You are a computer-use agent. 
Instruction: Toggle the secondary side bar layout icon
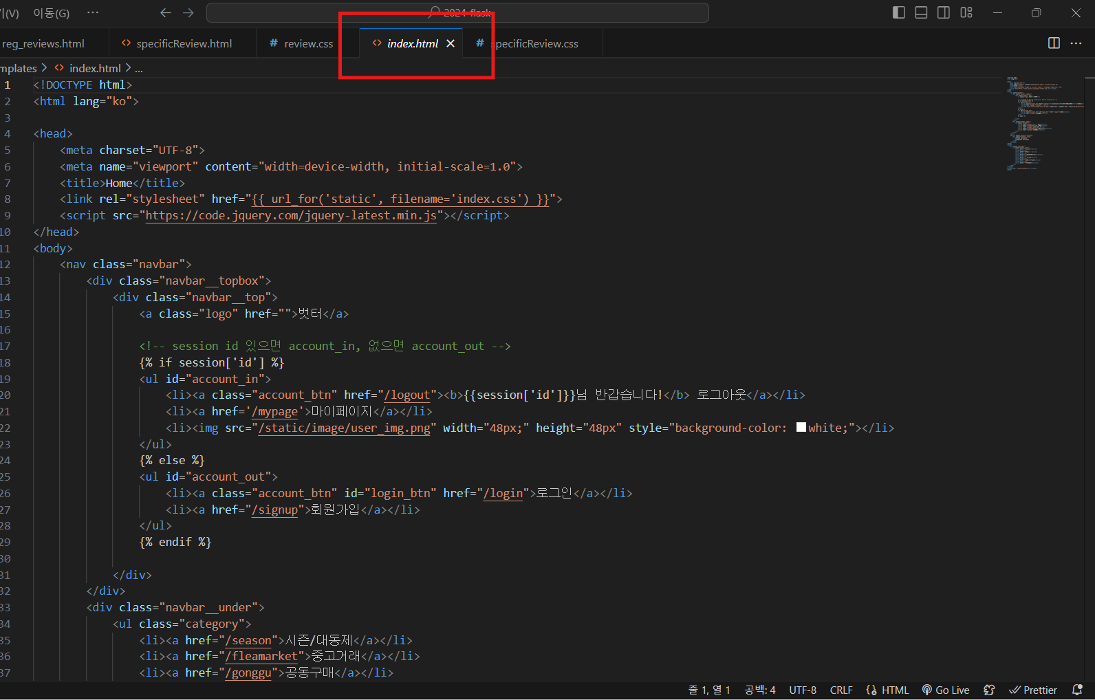pyautogui.click(x=944, y=12)
